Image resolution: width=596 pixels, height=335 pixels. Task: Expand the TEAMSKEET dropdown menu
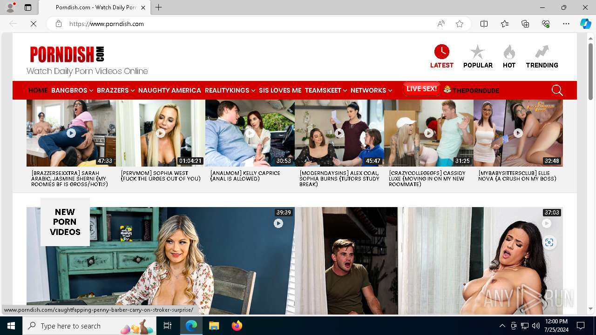pos(326,90)
